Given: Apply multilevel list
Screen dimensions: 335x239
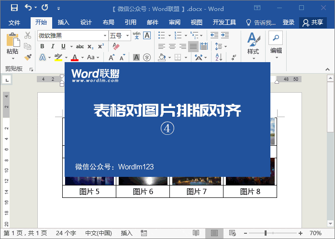Looking at the screenshot, I should click(x=194, y=35).
